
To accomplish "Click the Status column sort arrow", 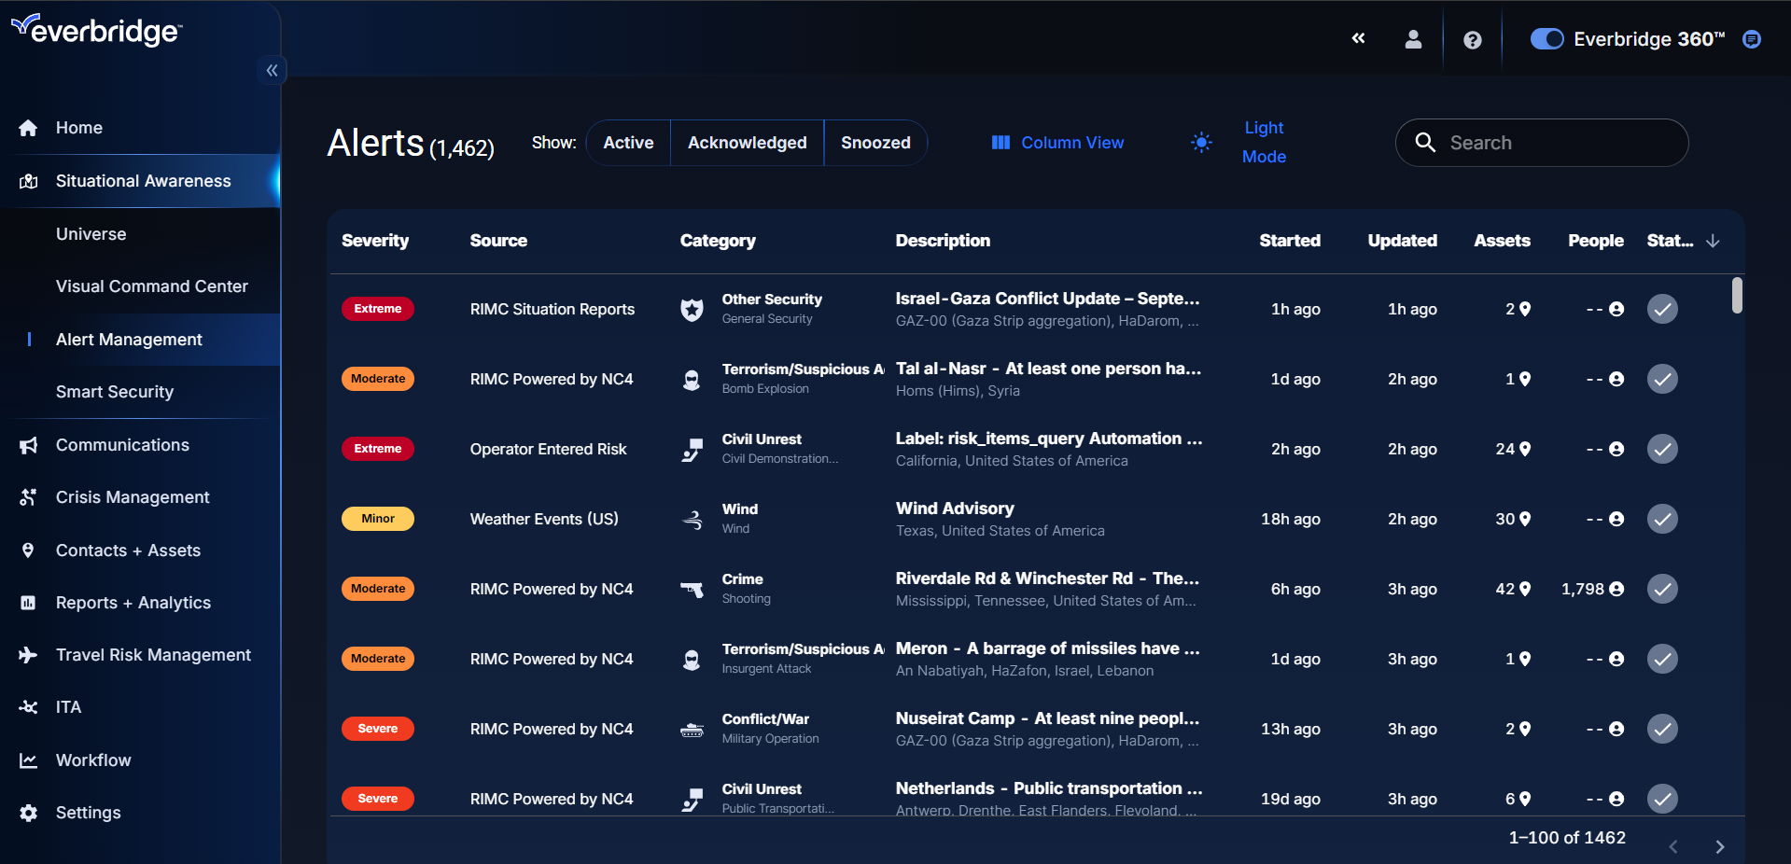I will click(x=1713, y=241).
